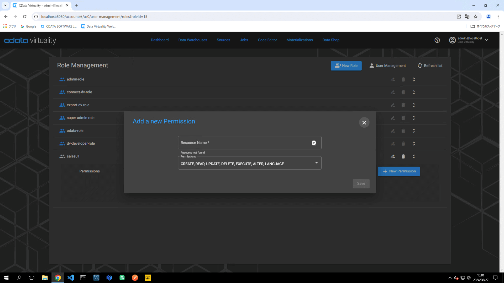
Task: Expand the export-dv-role row
Action: pos(414,105)
